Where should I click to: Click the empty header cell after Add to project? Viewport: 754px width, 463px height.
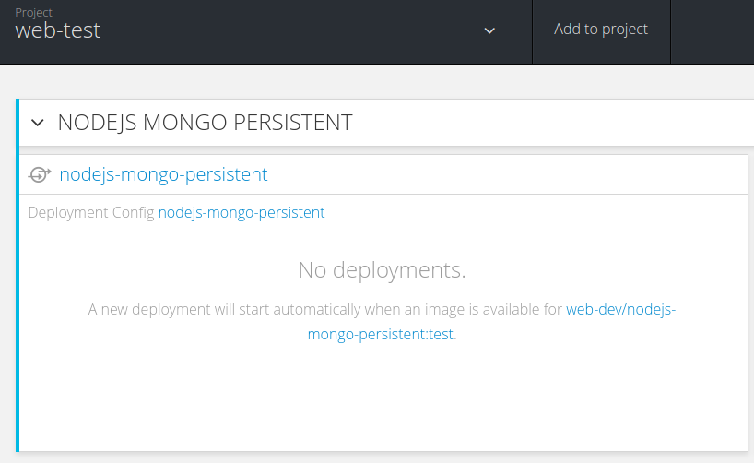point(712,31)
